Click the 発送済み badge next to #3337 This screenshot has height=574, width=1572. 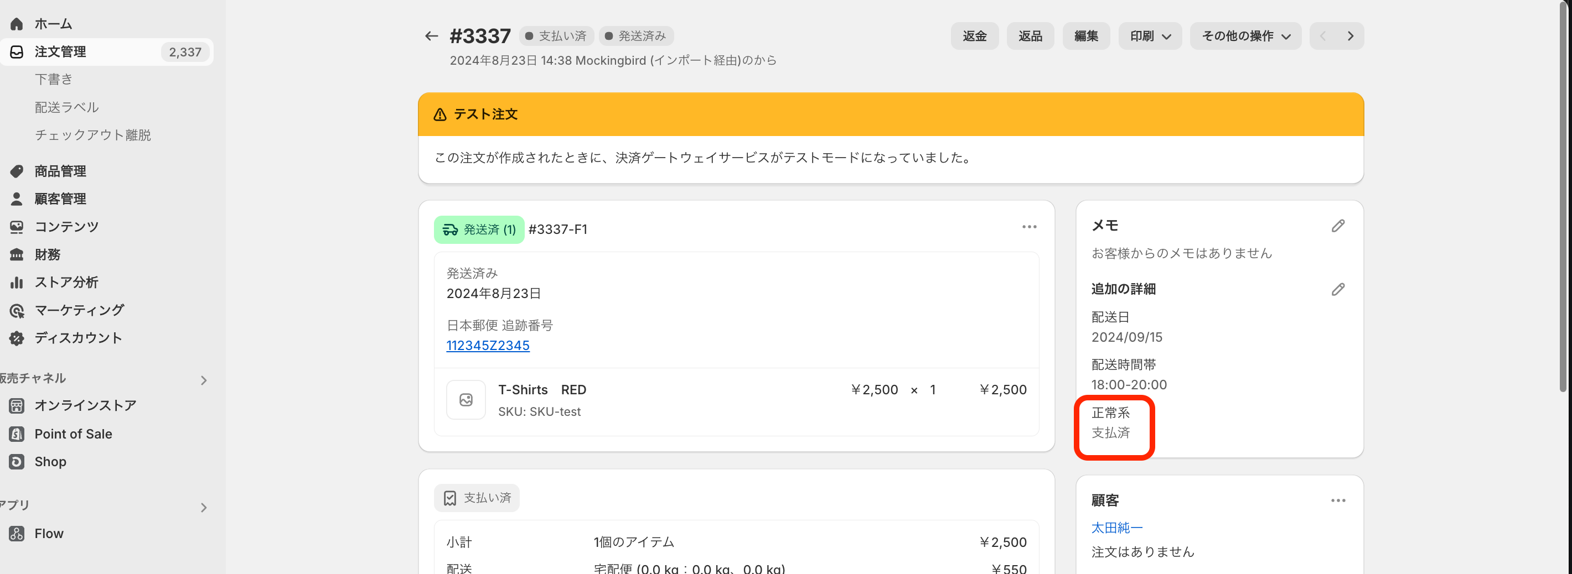click(x=636, y=36)
